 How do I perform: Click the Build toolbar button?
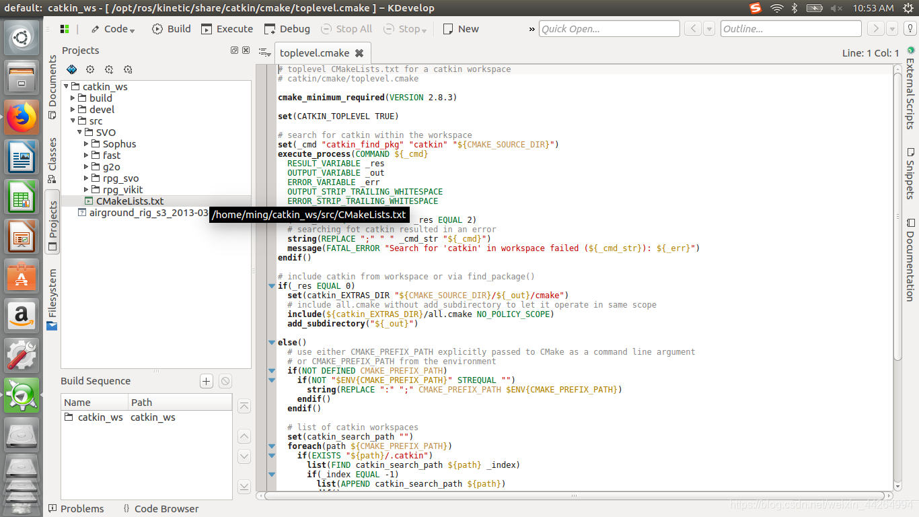172,29
